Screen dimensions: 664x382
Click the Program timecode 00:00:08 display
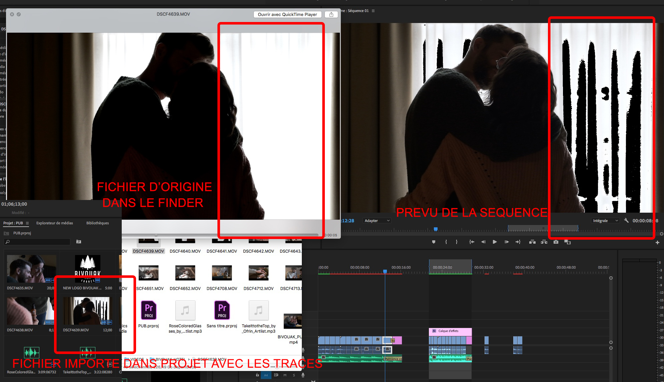[645, 221]
